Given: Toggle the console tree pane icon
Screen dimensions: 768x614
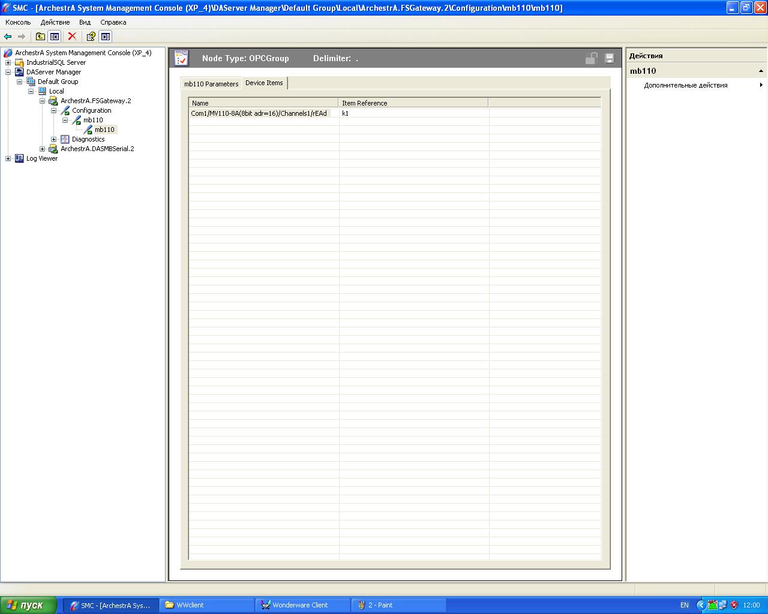Looking at the screenshot, I should [55, 37].
